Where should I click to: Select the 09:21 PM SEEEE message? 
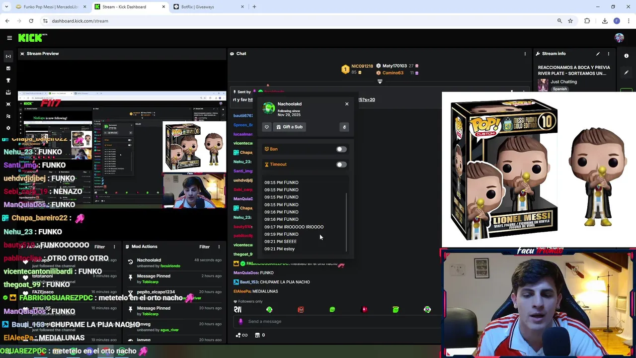280,242
